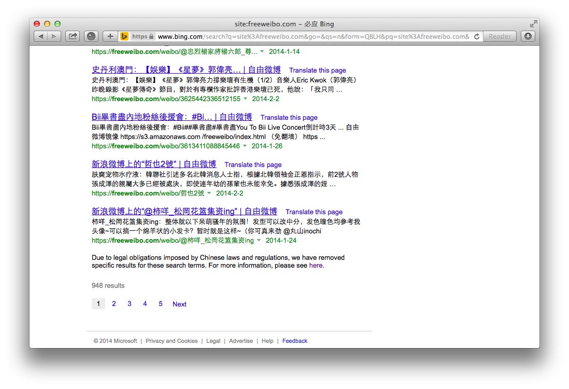Reload the page with the refresh icon
This screenshot has width=569, height=389.
pyautogui.click(x=477, y=36)
